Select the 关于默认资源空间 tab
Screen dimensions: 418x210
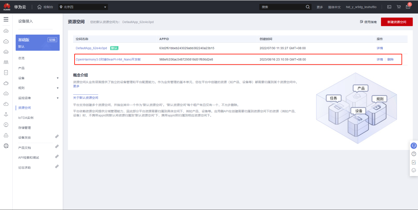click(85, 98)
